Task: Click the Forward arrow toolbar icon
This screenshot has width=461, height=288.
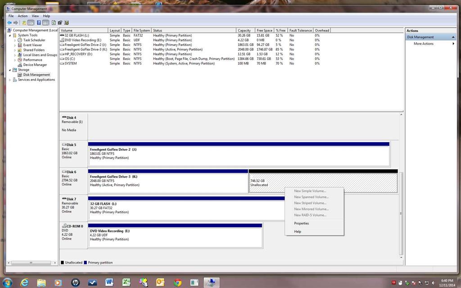Action: point(16,22)
